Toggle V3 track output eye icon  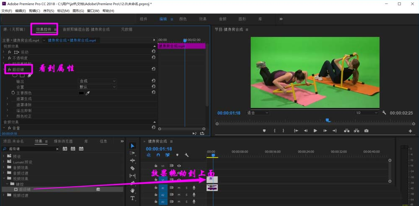pos(179,166)
